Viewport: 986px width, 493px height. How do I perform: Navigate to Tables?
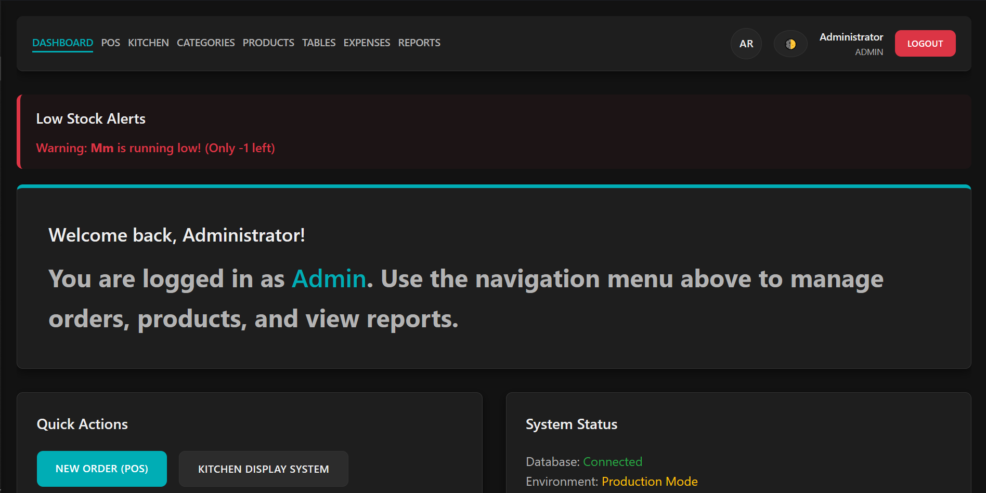coord(319,43)
